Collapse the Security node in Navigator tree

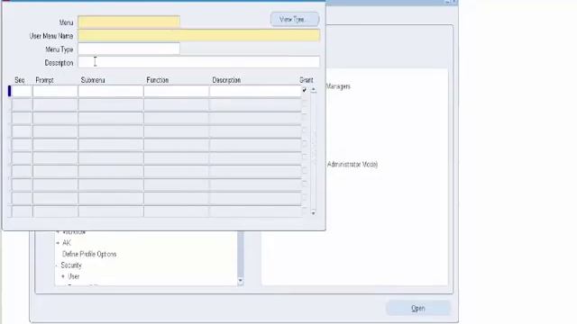[57, 265]
